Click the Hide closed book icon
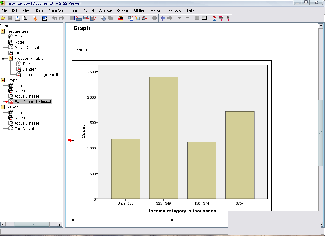Viewport: 325px width, 236px height. pos(204,18)
